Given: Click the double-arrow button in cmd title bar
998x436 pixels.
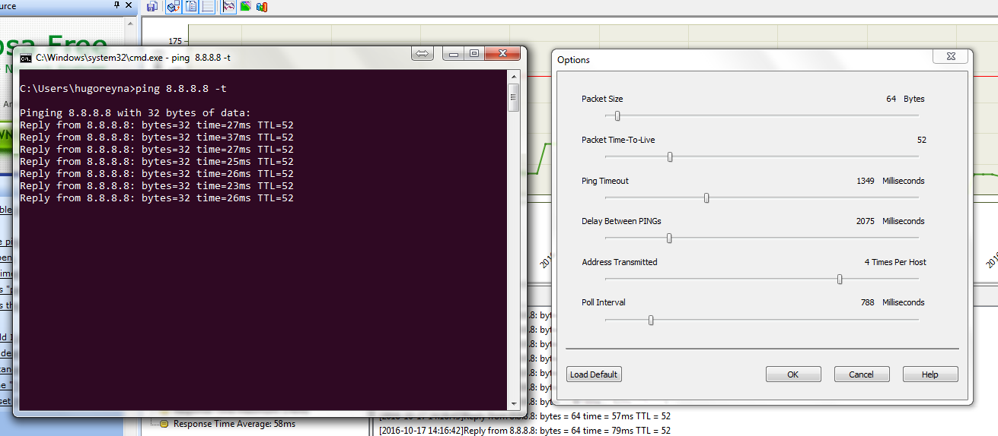Looking at the screenshot, I should pyautogui.click(x=422, y=53).
